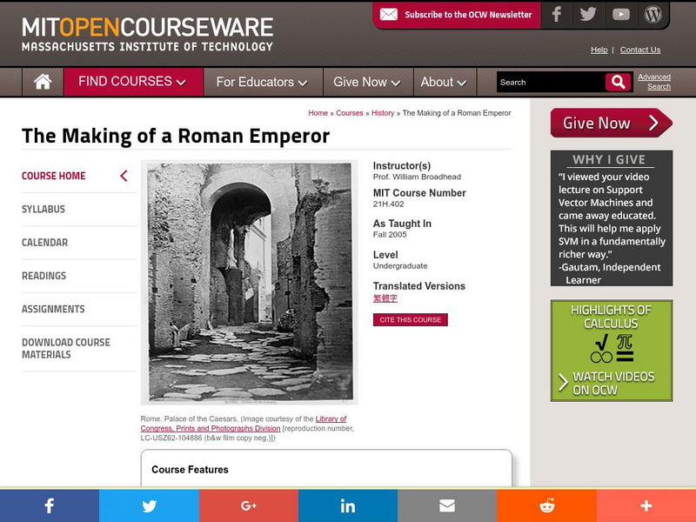Click the Help link
Image resolution: width=696 pixels, height=522 pixels.
pos(599,50)
